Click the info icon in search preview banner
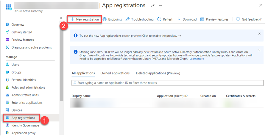The width and height of the screenshot is (268, 136). point(75,35)
